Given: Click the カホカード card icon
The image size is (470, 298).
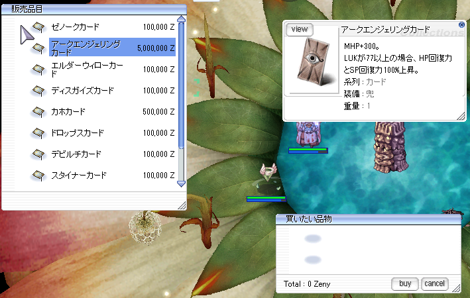Looking at the screenshot, I should coord(39,112).
